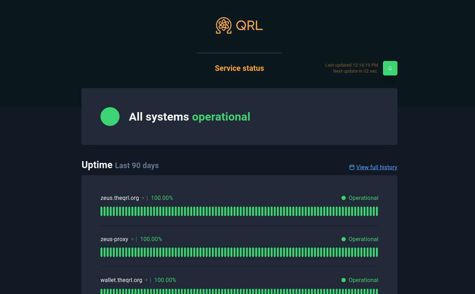
Task: Click the Last 90 days label
Action: [137, 165]
